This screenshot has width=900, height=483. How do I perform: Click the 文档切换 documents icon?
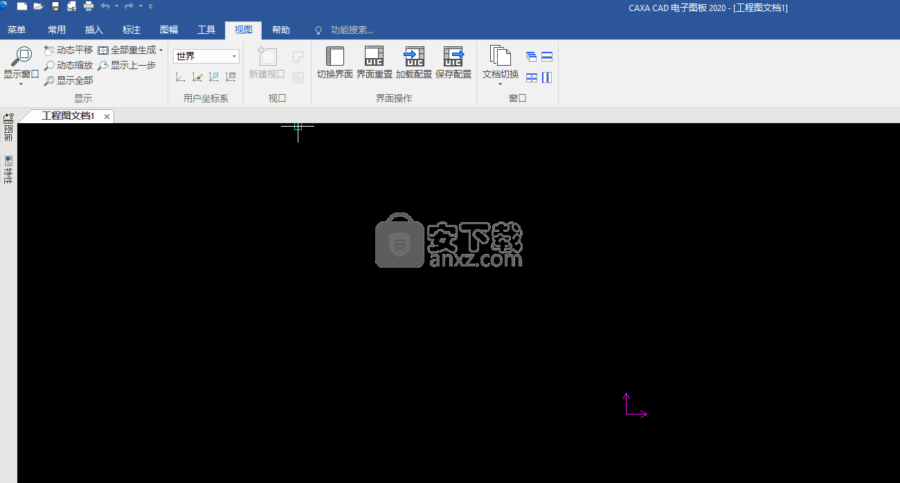(500, 56)
